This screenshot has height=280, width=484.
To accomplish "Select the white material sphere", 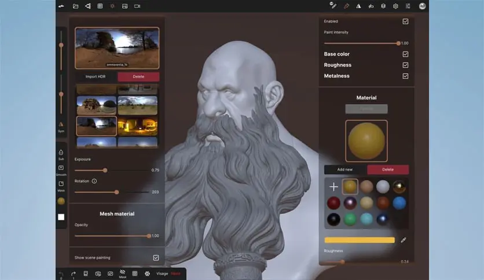I will 383,186.
